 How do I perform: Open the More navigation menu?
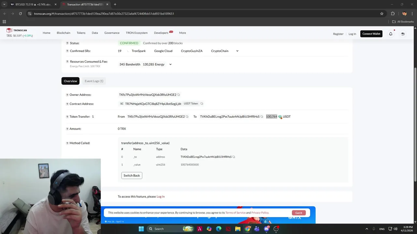(x=182, y=33)
